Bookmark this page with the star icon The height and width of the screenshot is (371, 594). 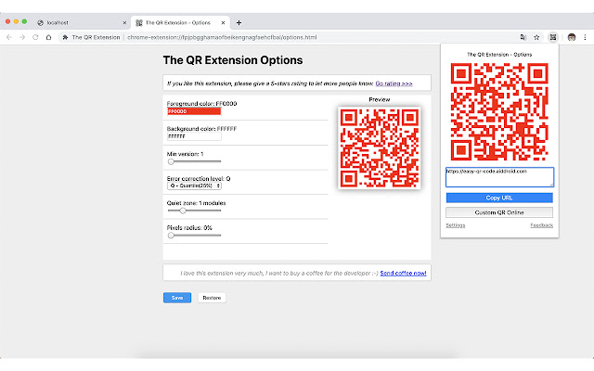point(536,37)
